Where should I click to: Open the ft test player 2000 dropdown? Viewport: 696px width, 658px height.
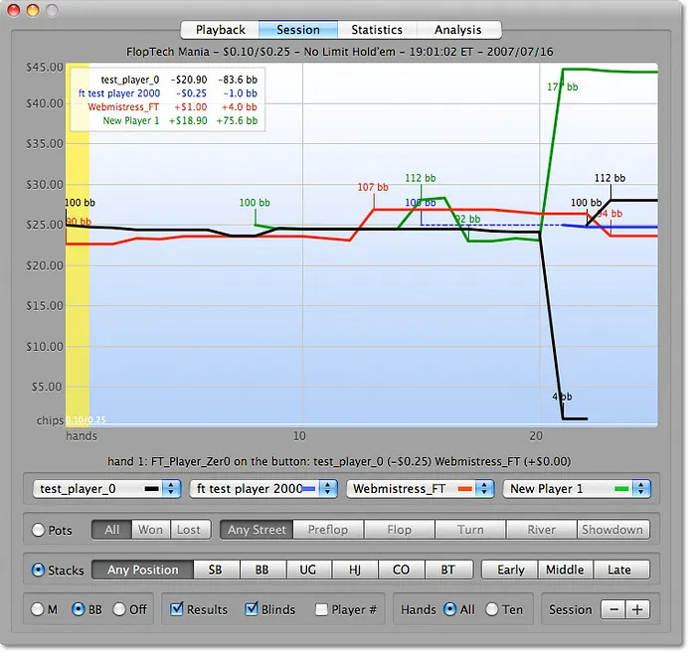coord(263,489)
